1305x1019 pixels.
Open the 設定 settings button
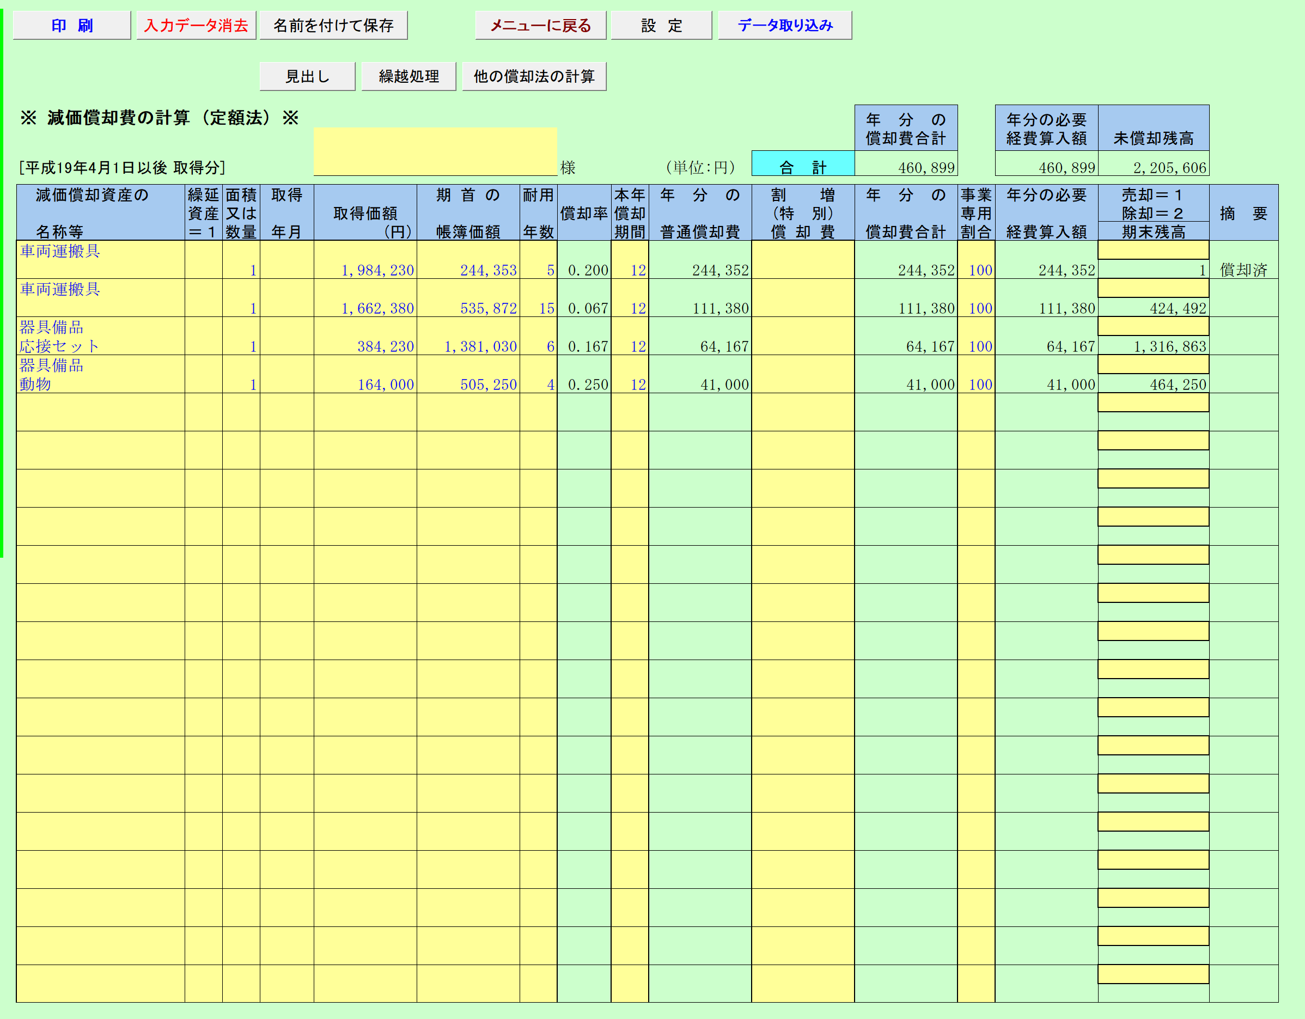[661, 25]
